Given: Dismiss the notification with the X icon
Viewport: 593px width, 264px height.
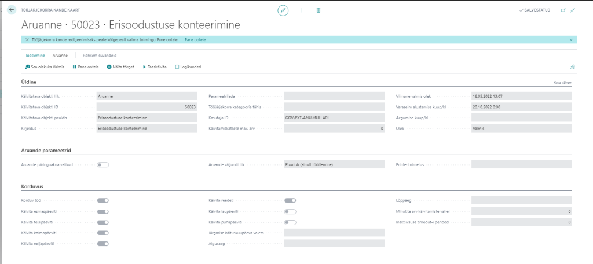Looking at the screenshot, I should click(x=27, y=39).
